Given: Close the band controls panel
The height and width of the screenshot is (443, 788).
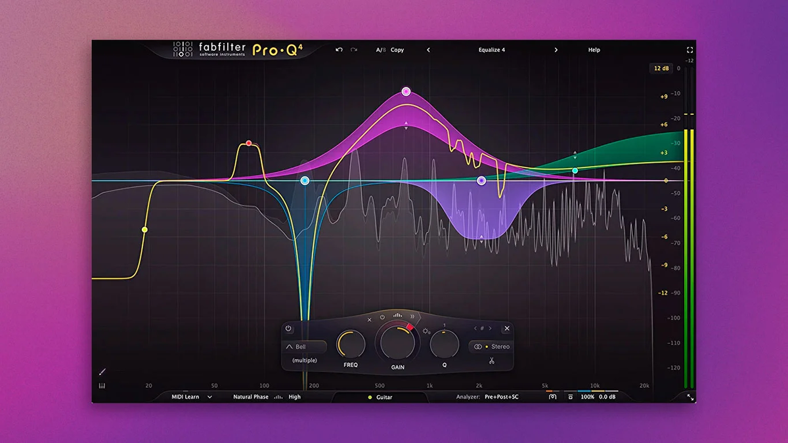Looking at the screenshot, I should coord(506,328).
